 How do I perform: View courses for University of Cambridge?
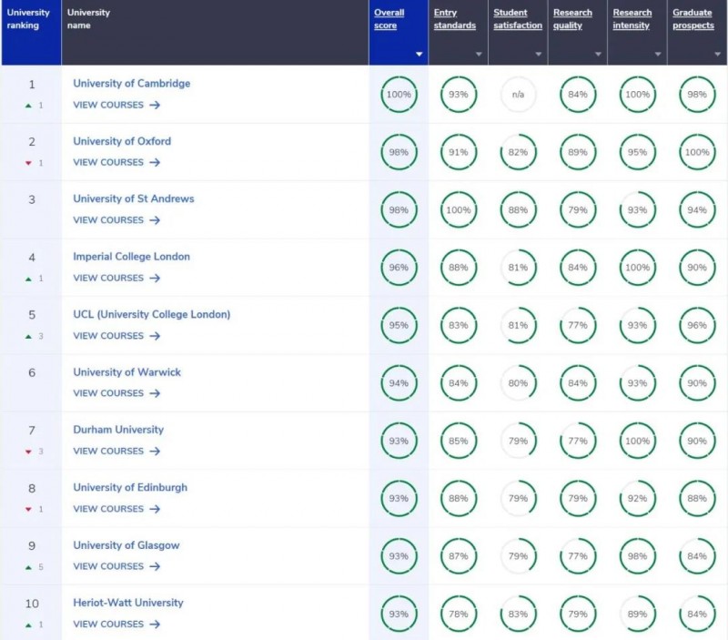(x=116, y=105)
